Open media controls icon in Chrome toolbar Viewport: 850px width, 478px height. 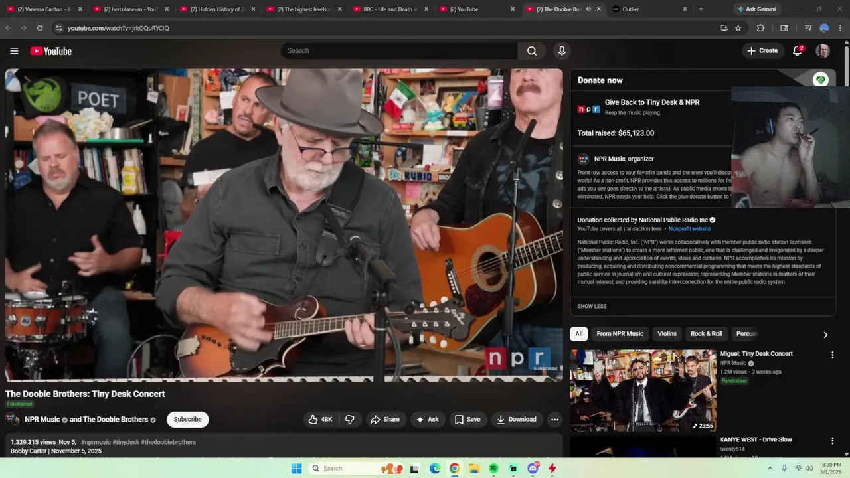coord(807,28)
